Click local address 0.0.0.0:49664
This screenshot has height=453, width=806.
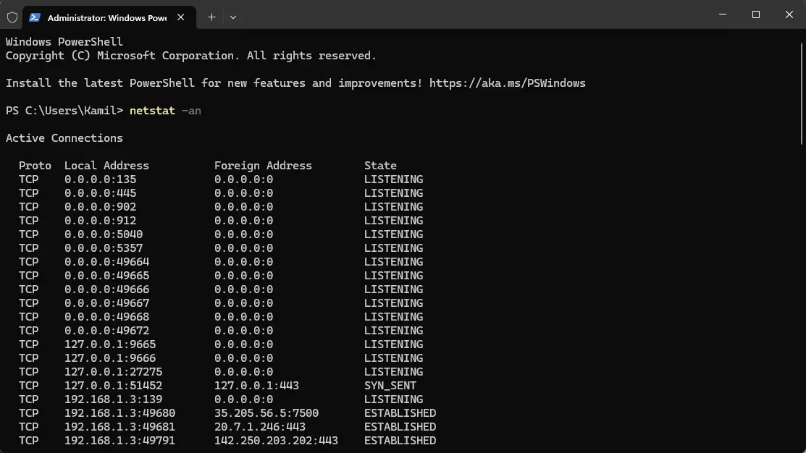[x=107, y=262]
